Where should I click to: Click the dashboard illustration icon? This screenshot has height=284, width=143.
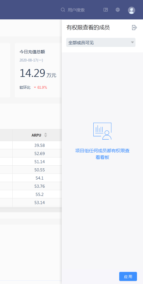coord(102,131)
